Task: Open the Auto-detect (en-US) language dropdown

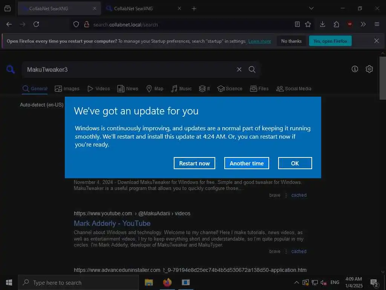Action: [x=41, y=105]
